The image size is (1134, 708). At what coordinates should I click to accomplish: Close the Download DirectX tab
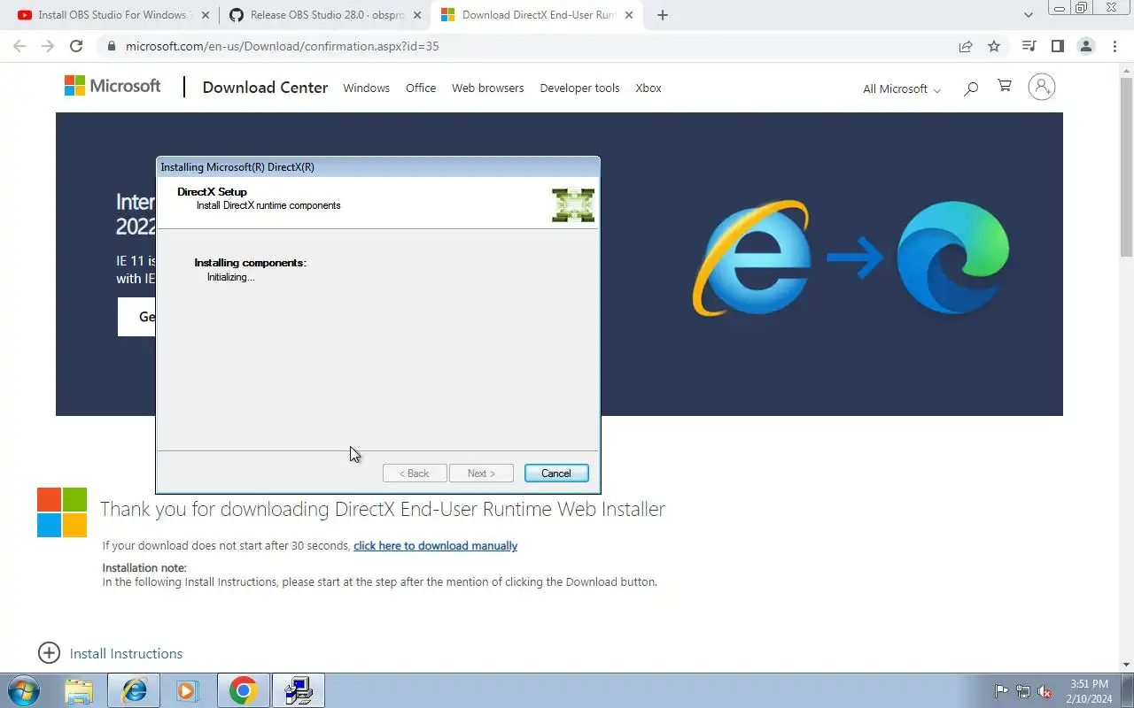point(630,15)
